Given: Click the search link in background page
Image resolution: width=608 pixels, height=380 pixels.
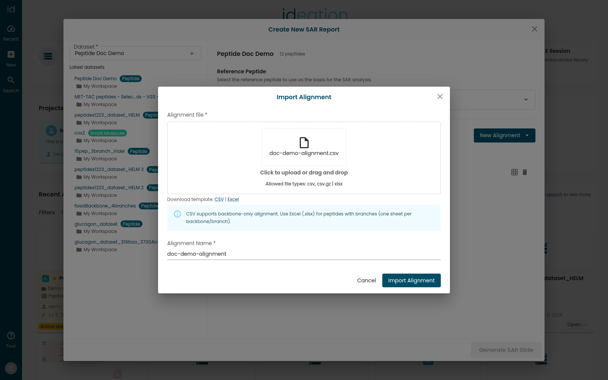Looking at the screenshot, I should [x=554, y=195].
